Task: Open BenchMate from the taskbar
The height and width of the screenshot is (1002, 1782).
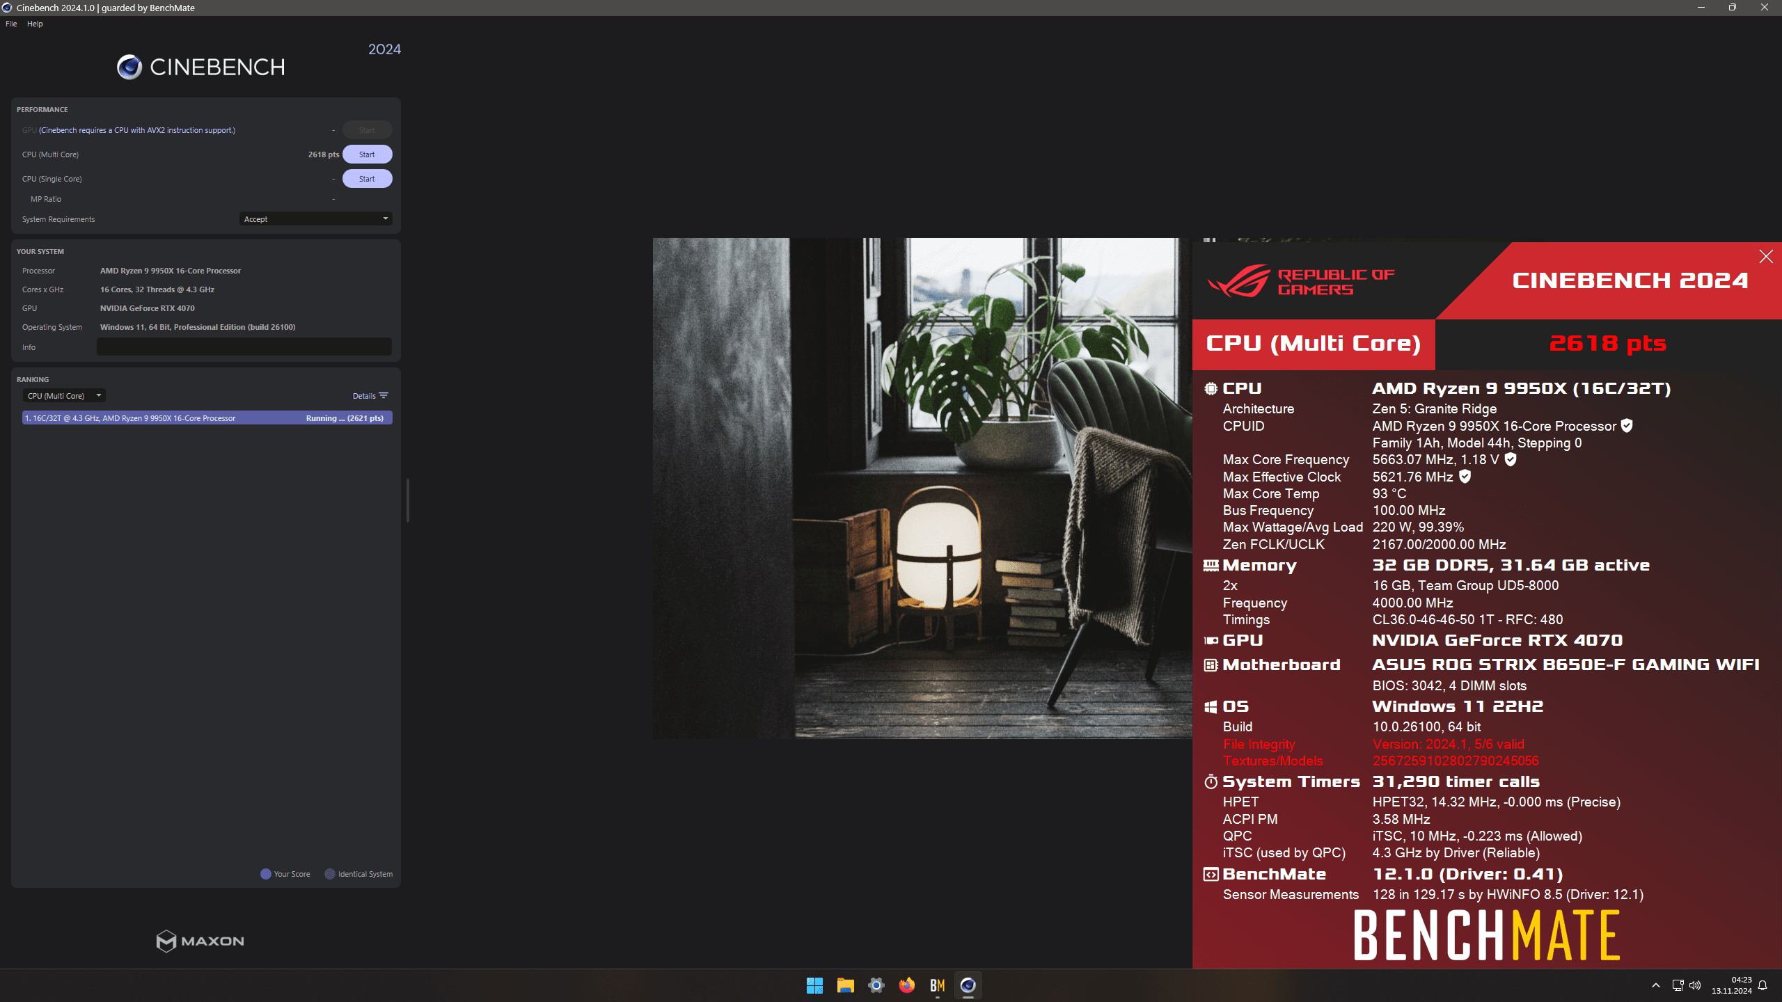Action: pos(937,985)
